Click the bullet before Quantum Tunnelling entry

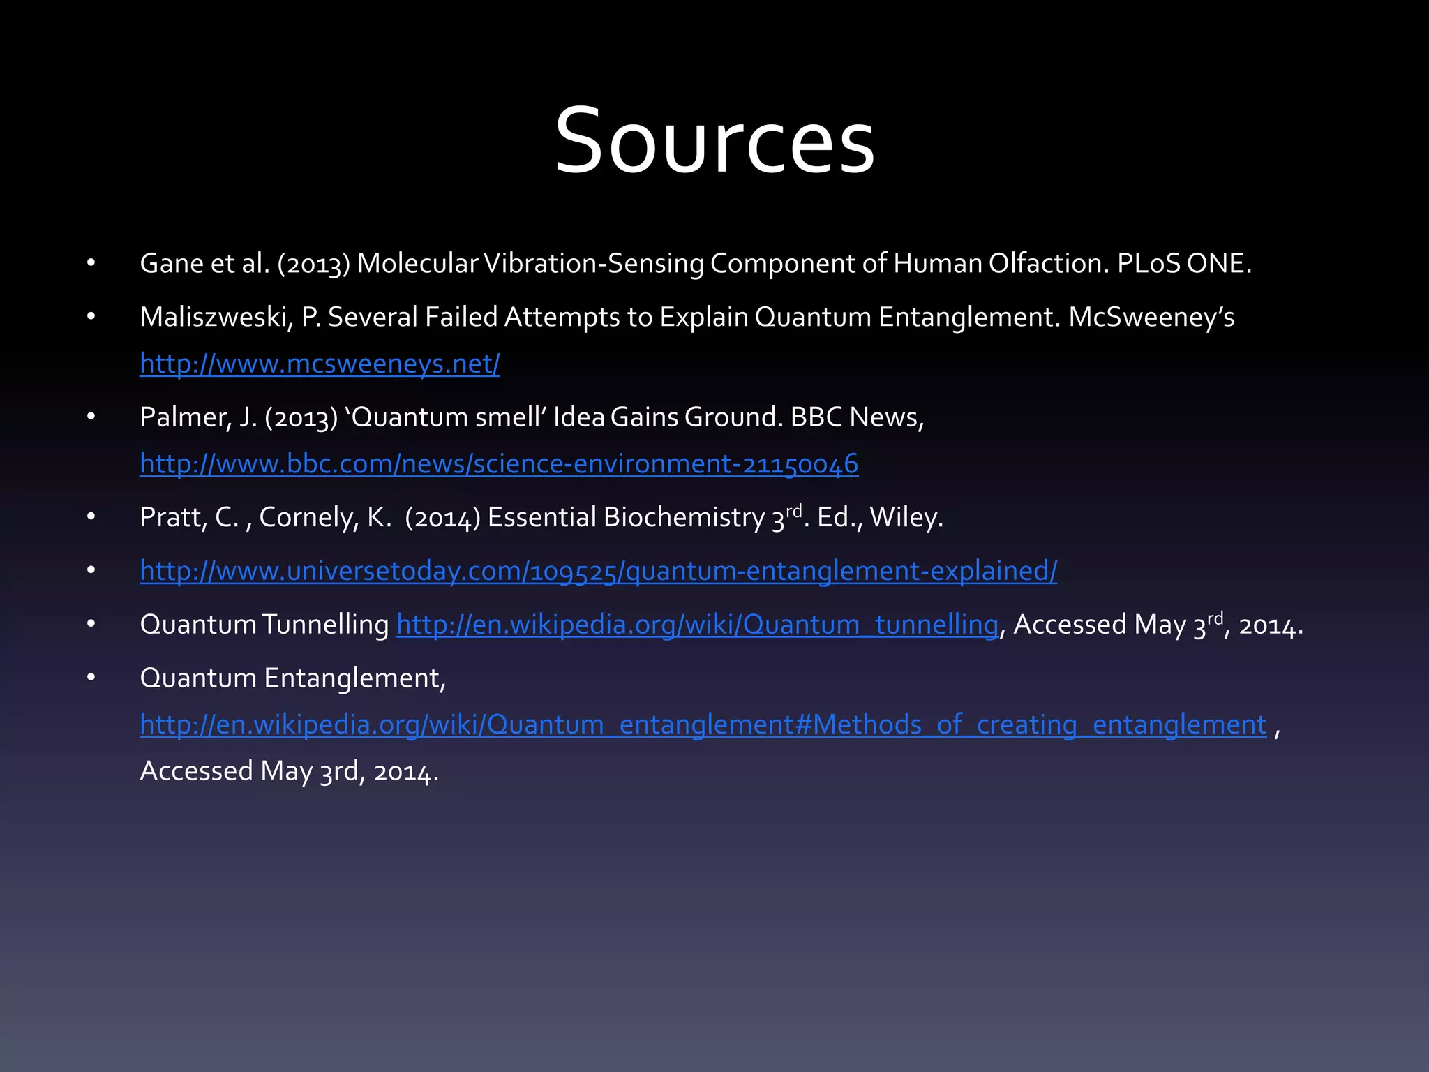[91, 624]
